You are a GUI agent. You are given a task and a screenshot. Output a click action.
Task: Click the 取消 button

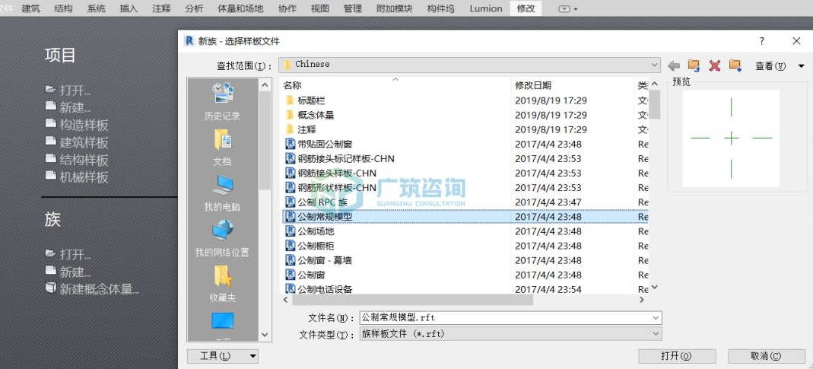click(x=767, y=356)
